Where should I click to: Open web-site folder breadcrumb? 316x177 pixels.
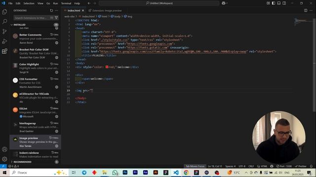(69, 16)
